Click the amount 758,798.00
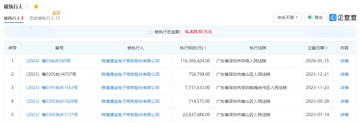This screenshot has width=360, height=123. click(199, 74)
